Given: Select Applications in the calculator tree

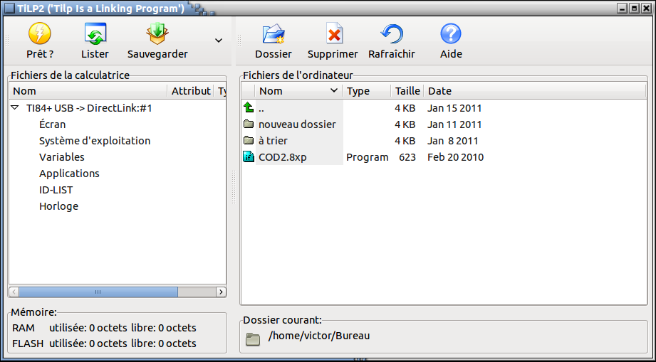Looking at the screenshot, I should tap(69, 174).
